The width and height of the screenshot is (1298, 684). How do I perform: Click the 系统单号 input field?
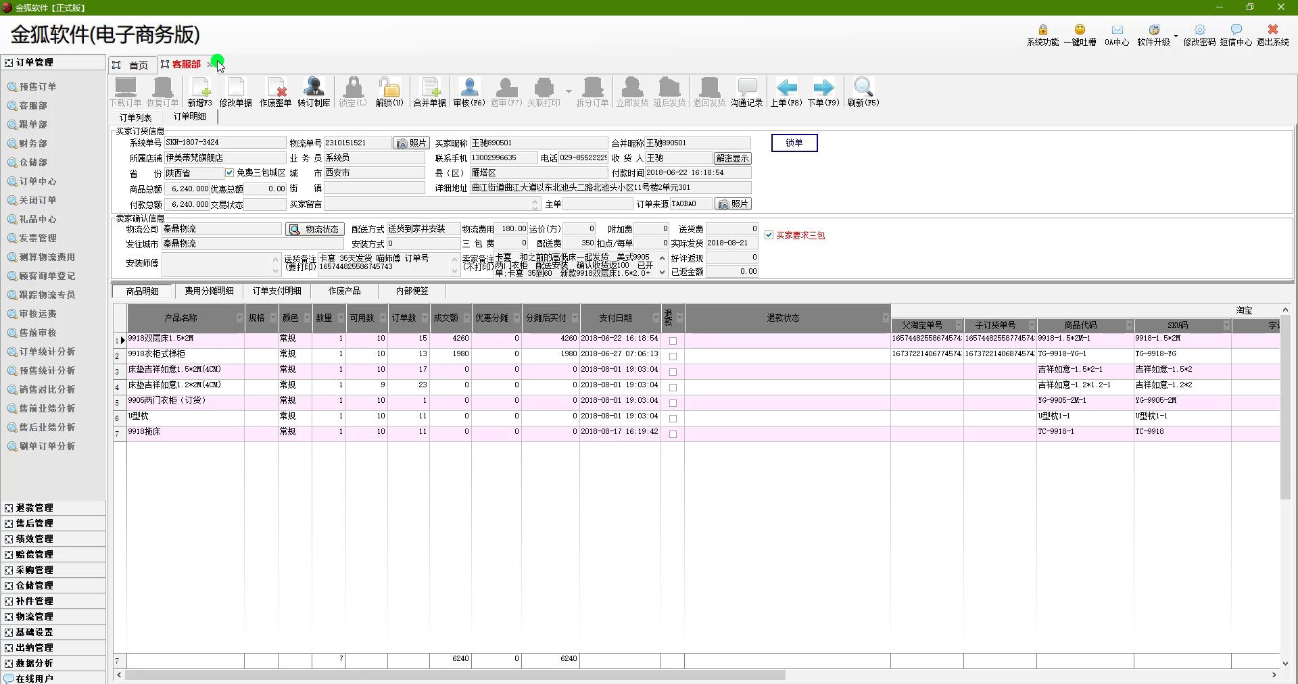[225, 143]
